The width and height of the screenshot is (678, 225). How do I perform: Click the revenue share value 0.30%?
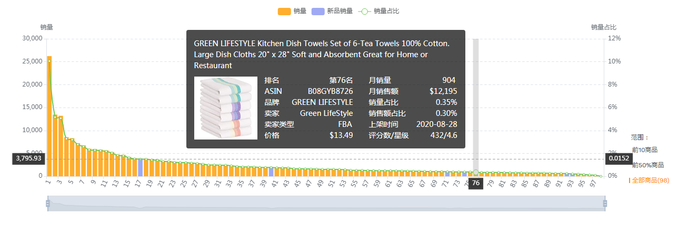(446, 113)
